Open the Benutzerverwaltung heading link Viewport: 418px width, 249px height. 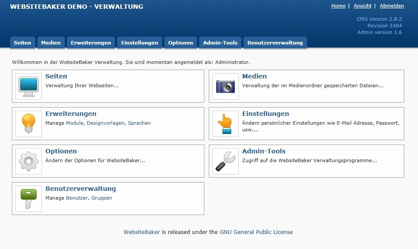[x=81, y=189]
